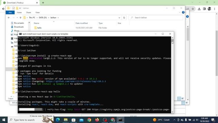This screenshot has height=123, width=218.
Task: Open a new Chrome tab
Action: 43,3
